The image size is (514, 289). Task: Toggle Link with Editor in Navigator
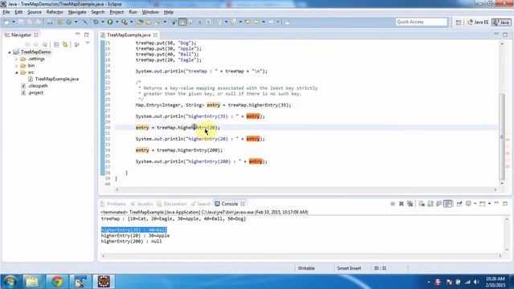(x=65, y=44)
